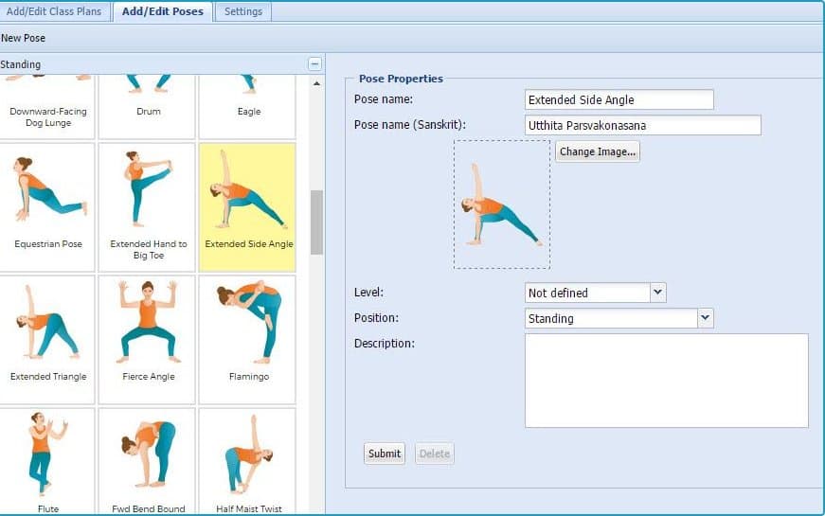
Task: Click the Description: field label
Action: [x=385, y=344]
